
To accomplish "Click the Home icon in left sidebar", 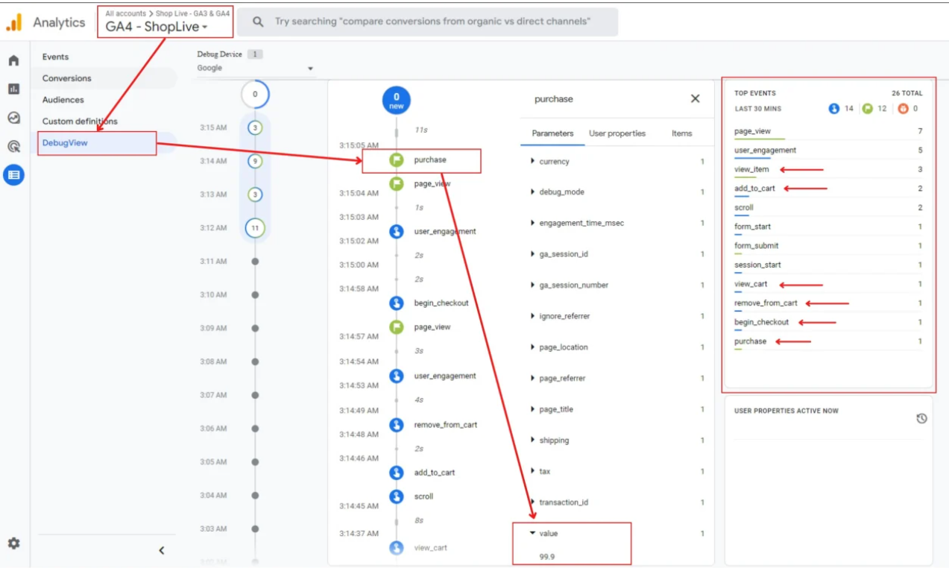I will pos(13,60).
